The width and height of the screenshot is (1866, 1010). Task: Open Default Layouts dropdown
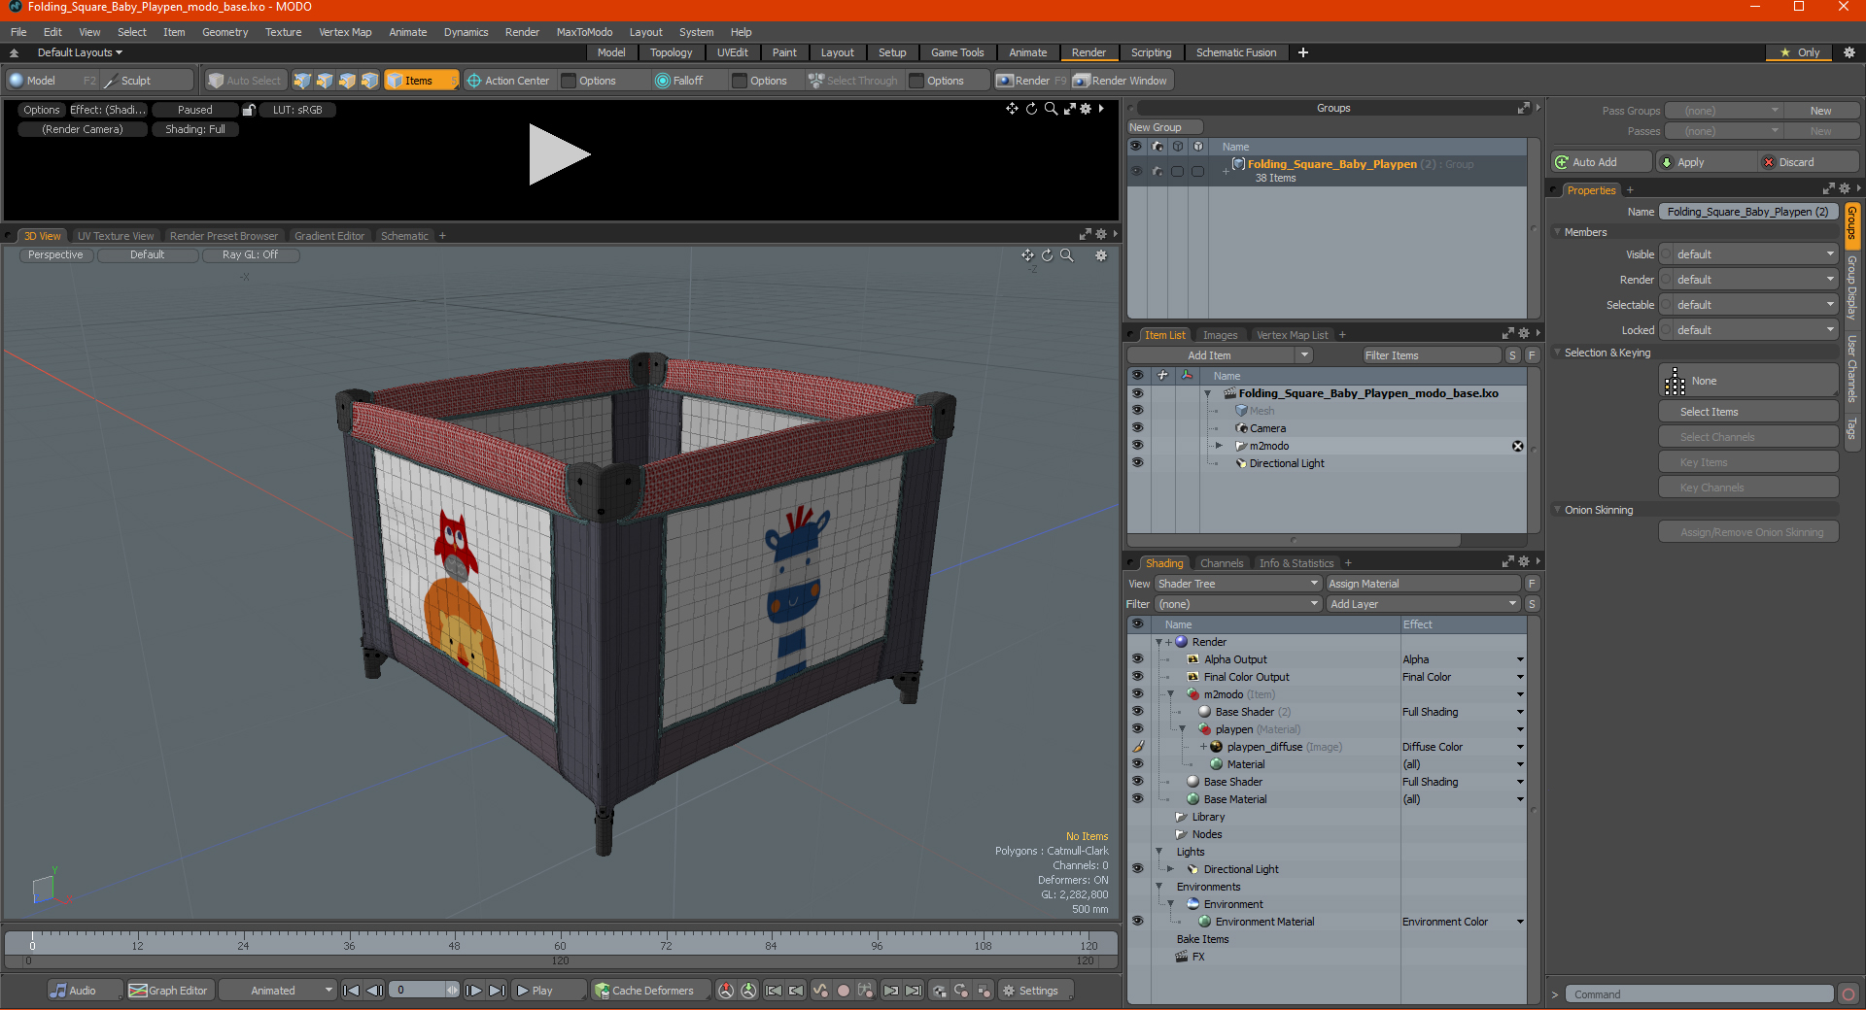(x=80, y=52)
